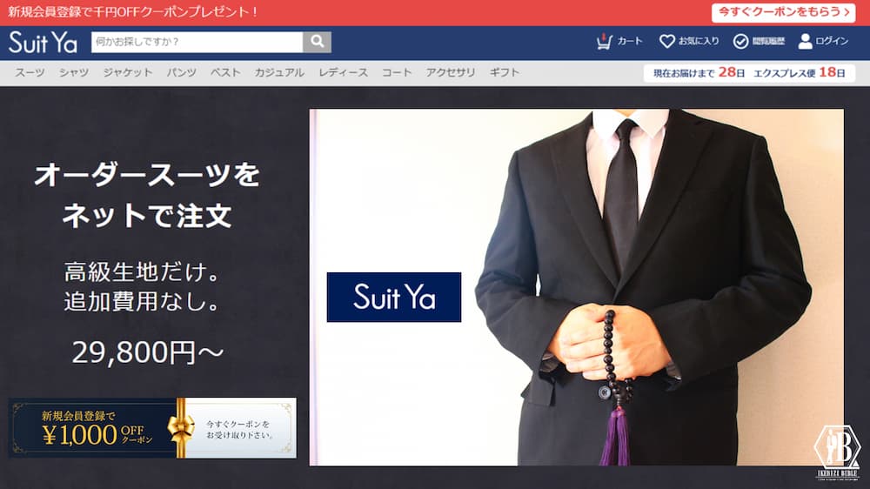
Task: Go to the カジュアル category
Action: [x=279, y=73]
